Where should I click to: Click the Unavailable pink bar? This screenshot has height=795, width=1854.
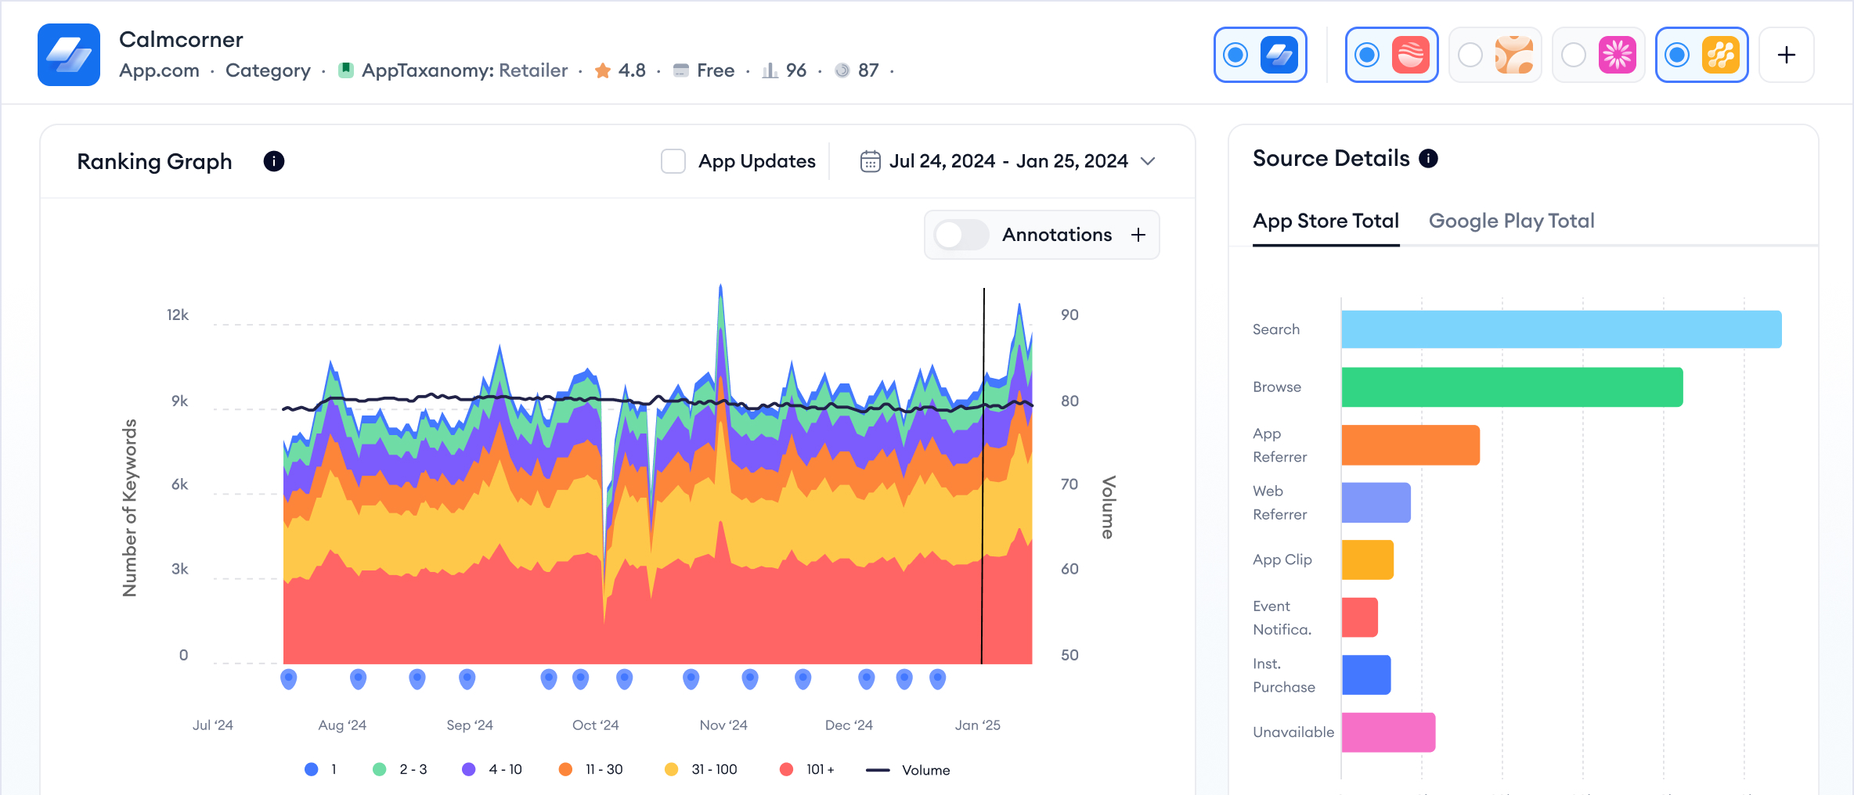pyautogui.click(x=1388, y=732)
